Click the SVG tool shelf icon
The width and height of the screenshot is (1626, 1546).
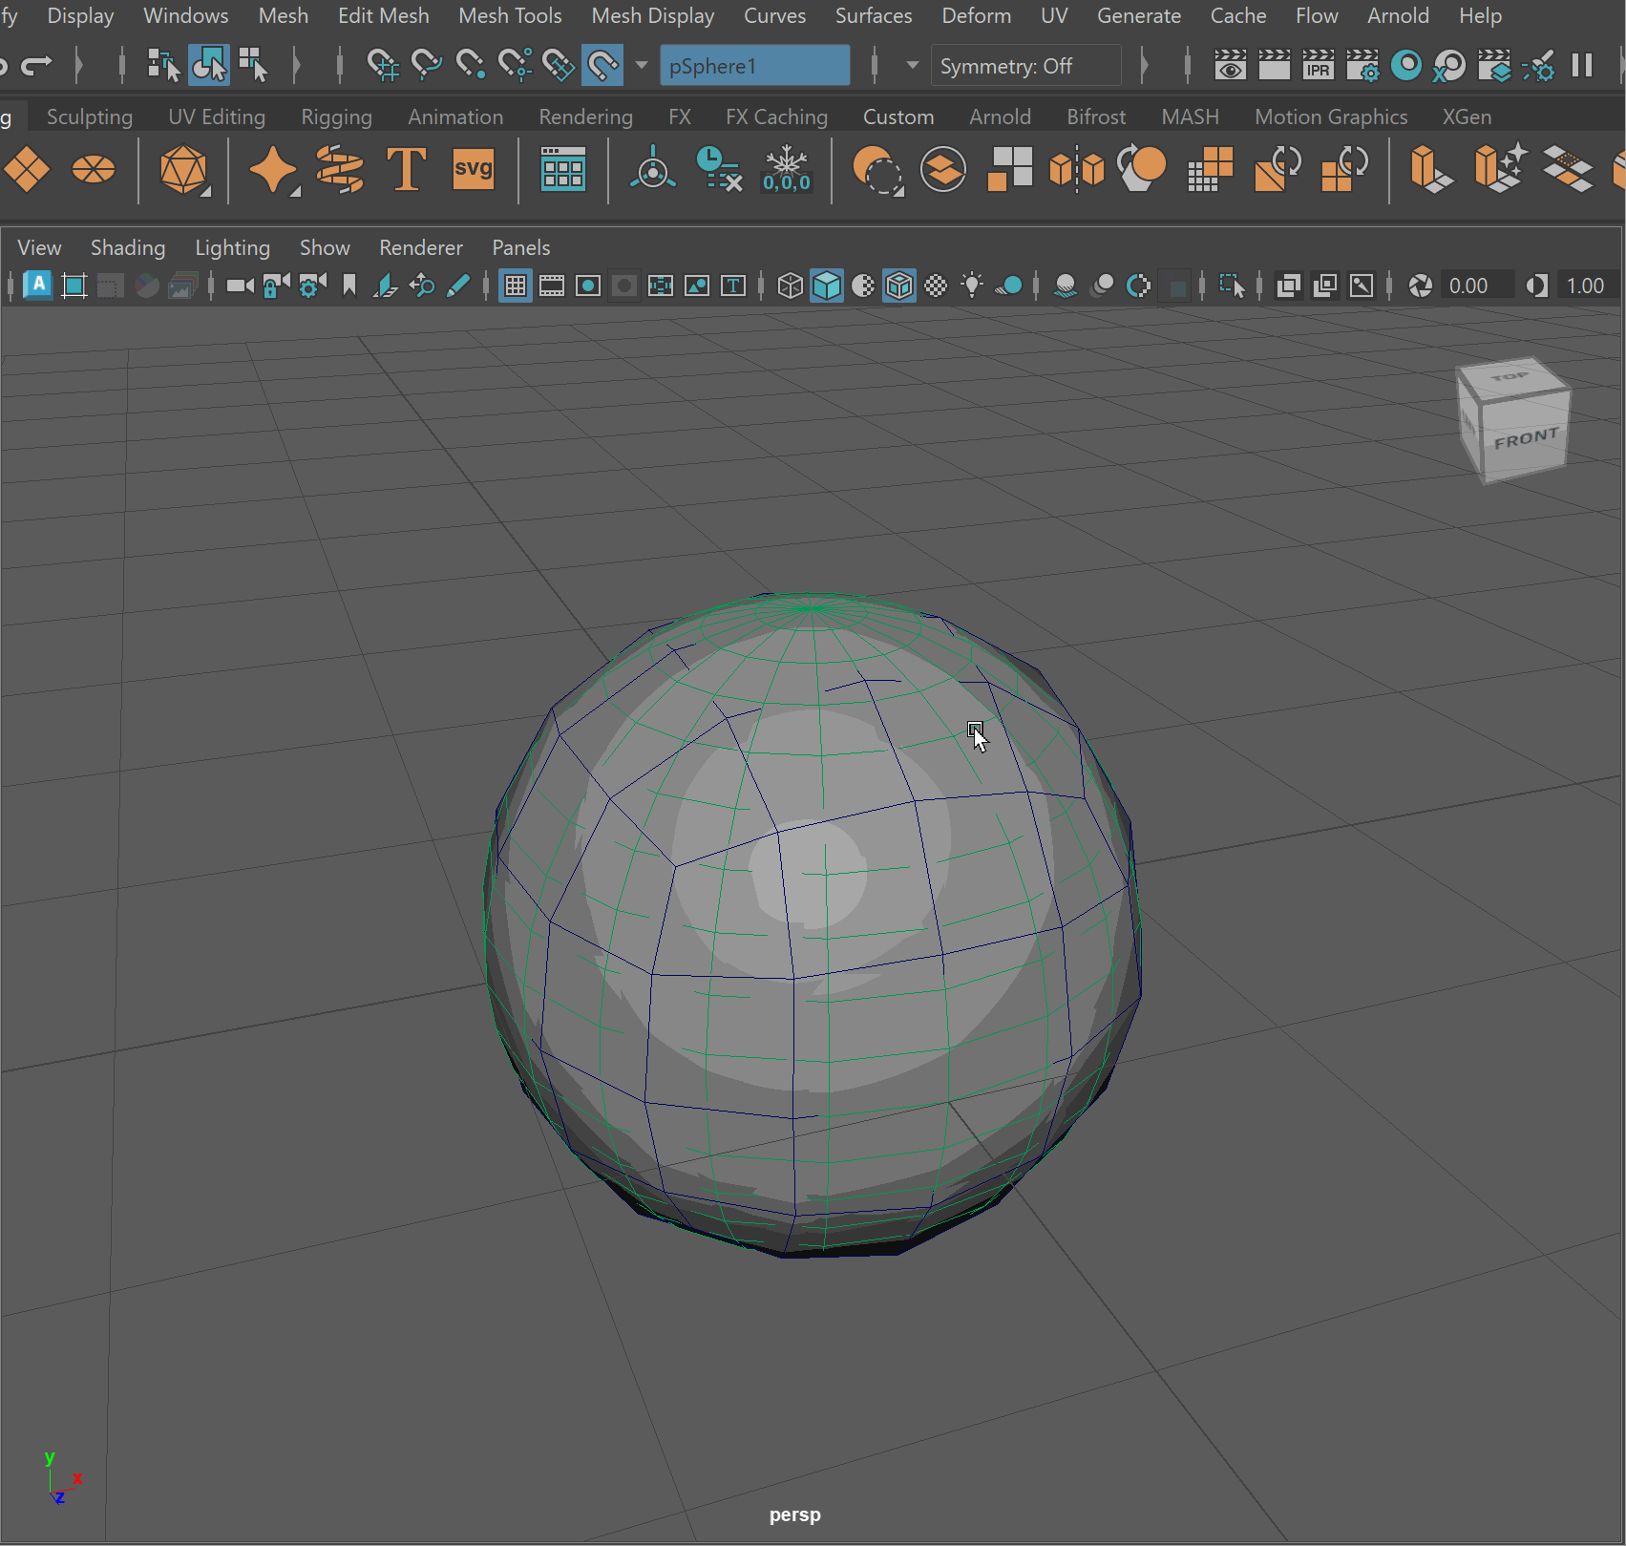474,170
